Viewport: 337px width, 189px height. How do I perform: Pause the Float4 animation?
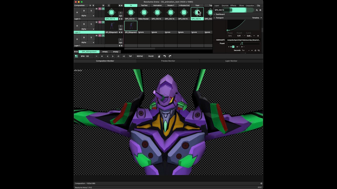(x=231, y=47)
